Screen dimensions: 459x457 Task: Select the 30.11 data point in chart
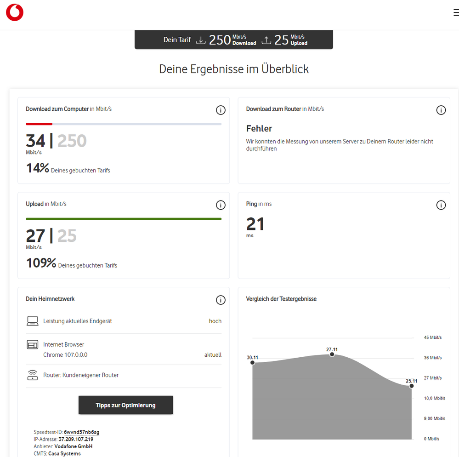pyautogui.click(x=252, y=363)
